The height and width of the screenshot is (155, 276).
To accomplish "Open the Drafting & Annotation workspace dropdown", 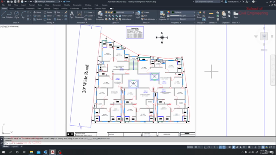I will [47, 2].
